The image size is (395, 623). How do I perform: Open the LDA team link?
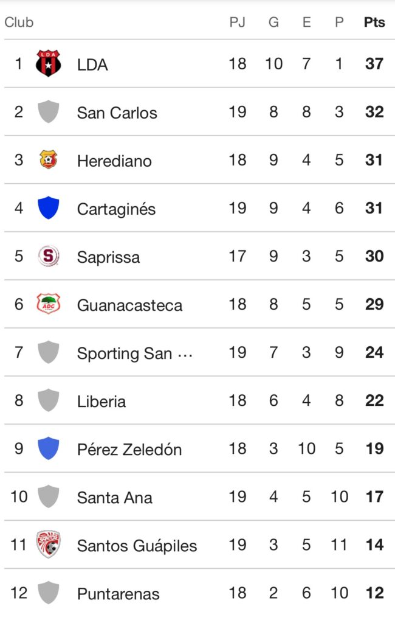point(92,64)
